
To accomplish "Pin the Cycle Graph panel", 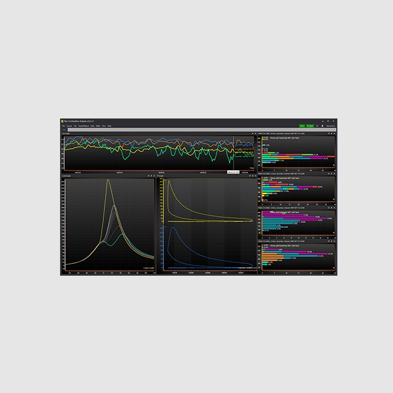I will coord(152,176).
